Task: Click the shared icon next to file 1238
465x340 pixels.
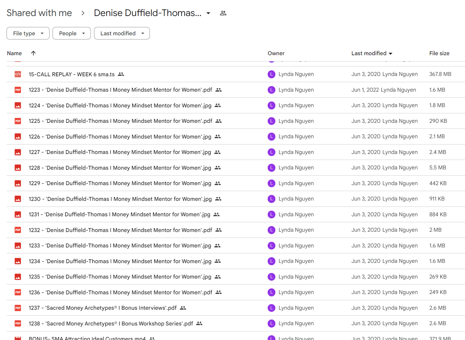Action: pyautogui.click(x=199, y=323)
